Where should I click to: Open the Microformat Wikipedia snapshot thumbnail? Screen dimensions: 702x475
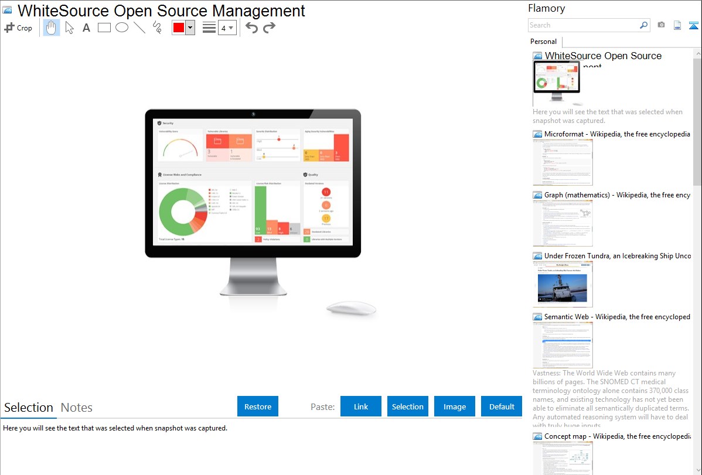[563, 162]
